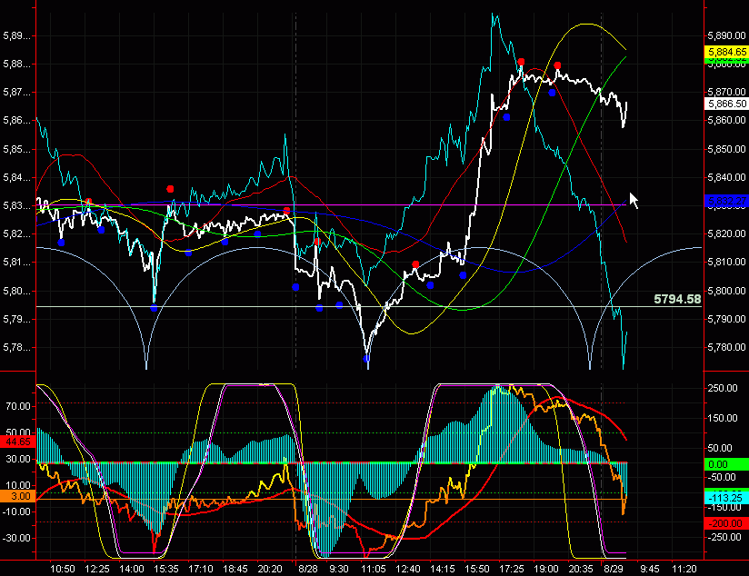Click the -30.00 left scale label
This screenshot has width=749, height=576.
point(16,538)
